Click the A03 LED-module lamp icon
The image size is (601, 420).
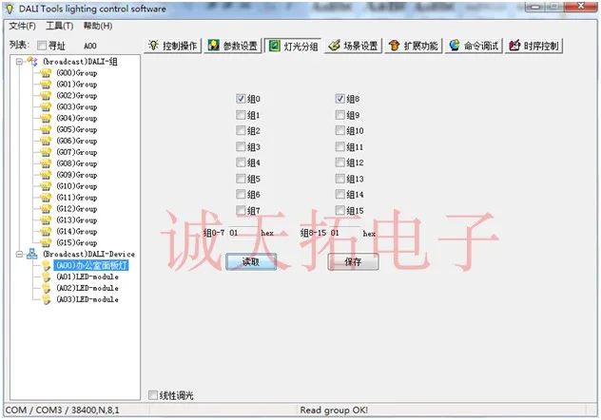click(46, 299)
